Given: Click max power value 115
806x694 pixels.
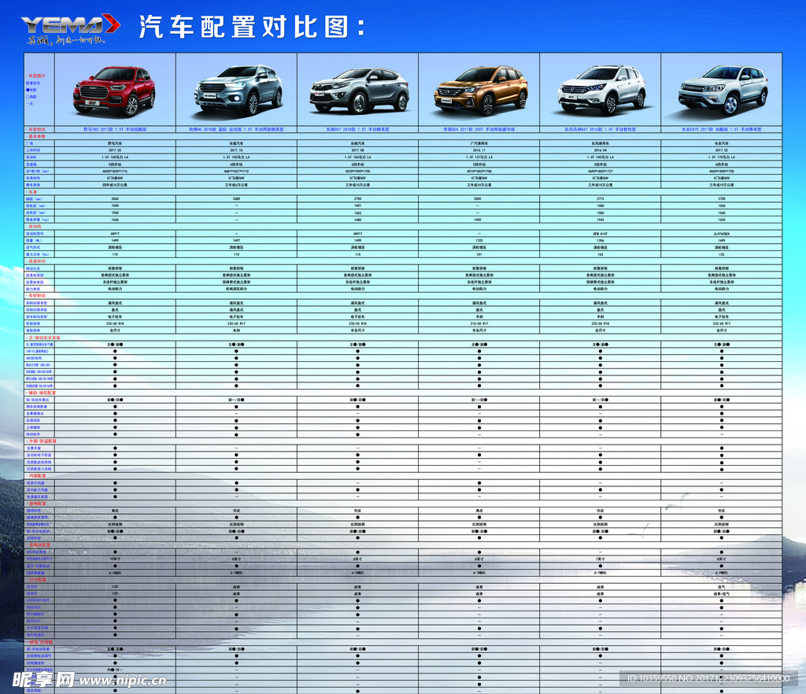Looking at the screenshot, I should click(x=358, y=254).
